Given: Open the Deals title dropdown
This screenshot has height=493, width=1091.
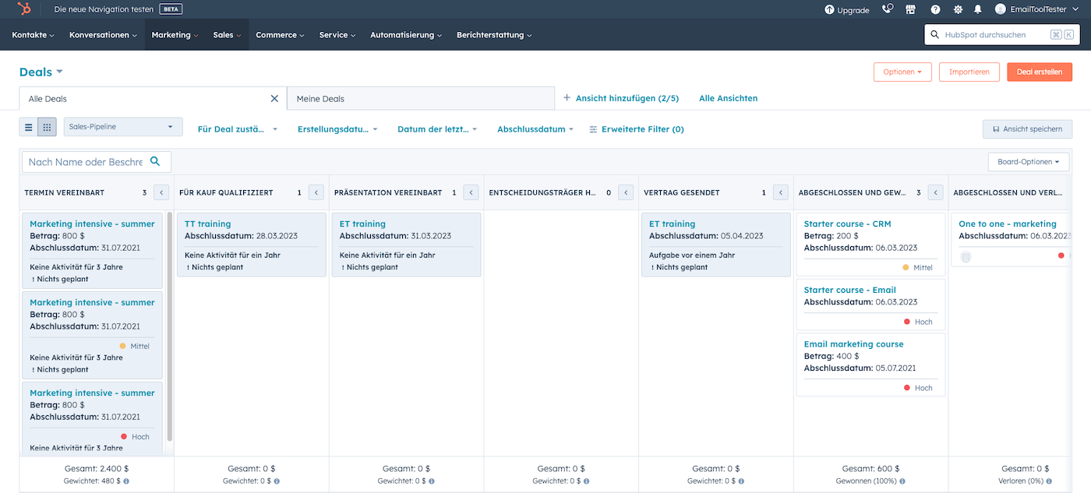Looking at the screenshot, I should click(x=41, y=72).
